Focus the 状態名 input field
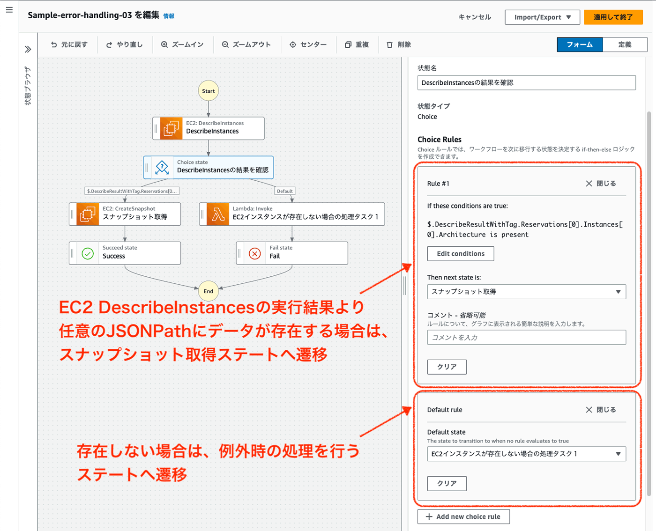 (526, 82)
